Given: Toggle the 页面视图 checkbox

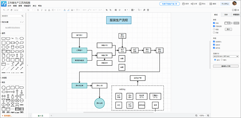Looking at the screenshot, I should 214,26.
